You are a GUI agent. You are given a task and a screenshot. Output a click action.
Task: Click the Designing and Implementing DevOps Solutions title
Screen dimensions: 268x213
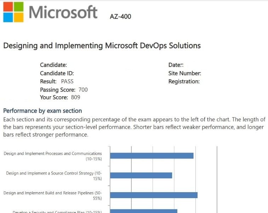pyautogui.click(x=102, y=46)
